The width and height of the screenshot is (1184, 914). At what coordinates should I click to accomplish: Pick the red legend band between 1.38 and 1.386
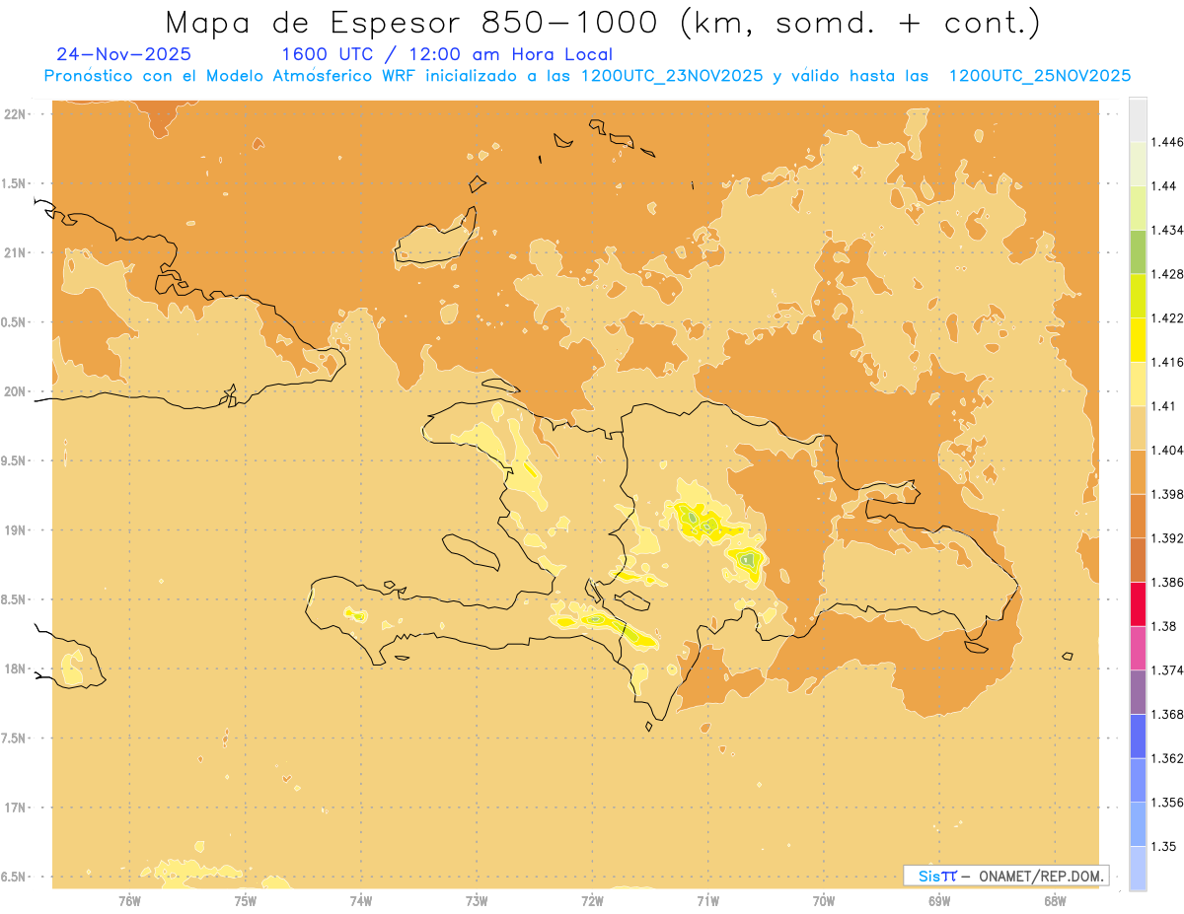pyautogui.click(x=1138, y=603)
